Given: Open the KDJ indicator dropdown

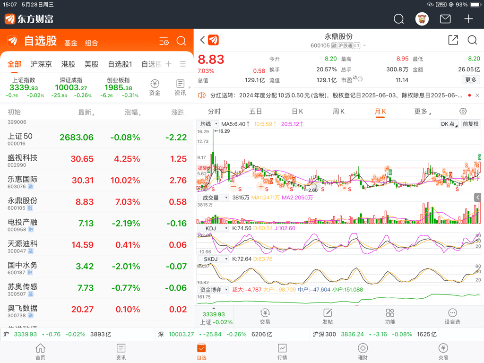Looking at the screenshot, I should 213,228.
